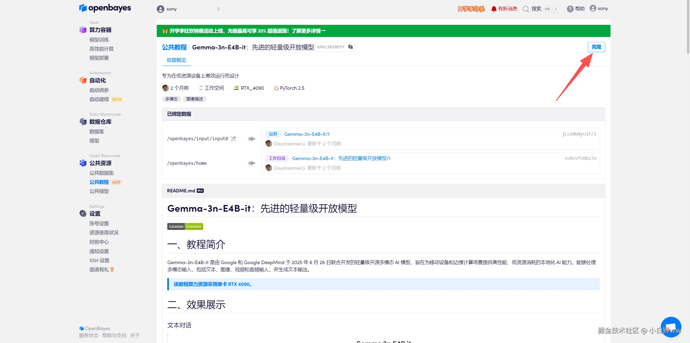Click the help question mark icon
Viewport: 690px width, 343px height.
pyautogui.click(x=570, y=9)
